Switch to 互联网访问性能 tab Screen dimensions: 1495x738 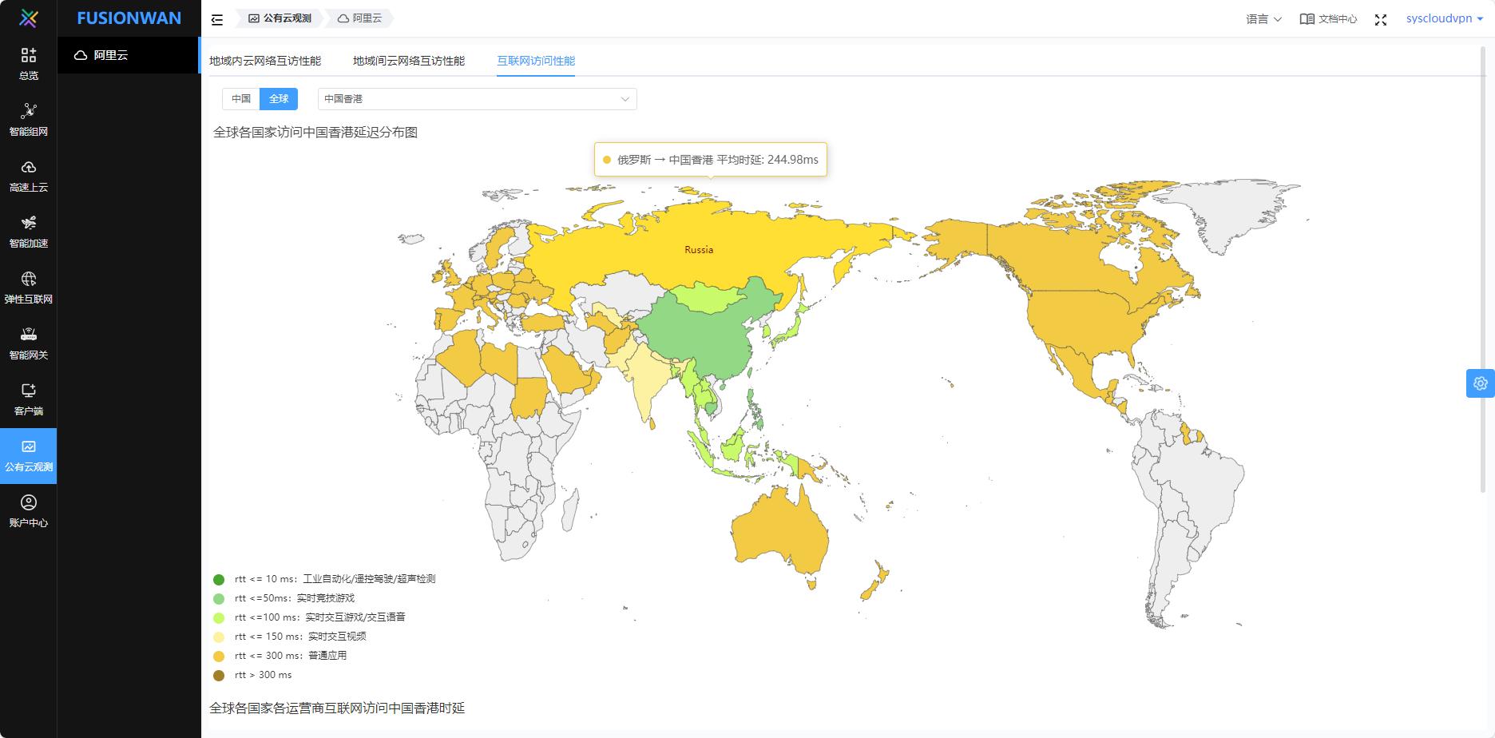pyautogui.click(x=536, y=61)
